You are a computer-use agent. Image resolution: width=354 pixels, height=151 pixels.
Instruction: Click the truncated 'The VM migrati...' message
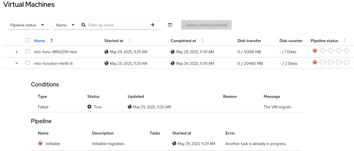[x=278, y=107]
